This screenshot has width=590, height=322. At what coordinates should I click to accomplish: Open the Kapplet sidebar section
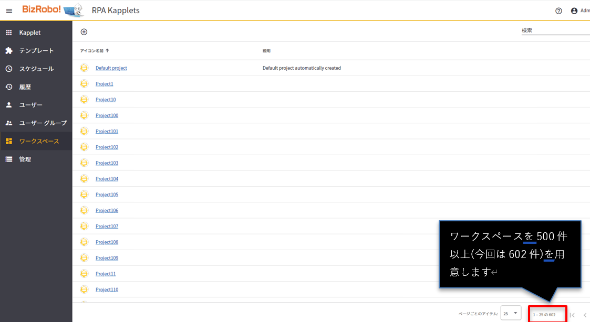pyautogui.click(x=30, y=33)
